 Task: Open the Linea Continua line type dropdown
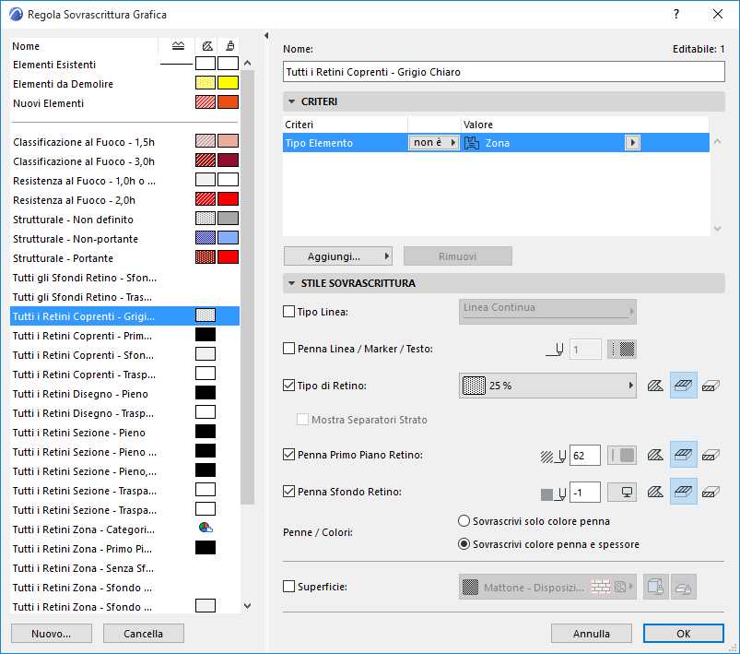pyautogui.click(x=547, y=312)
